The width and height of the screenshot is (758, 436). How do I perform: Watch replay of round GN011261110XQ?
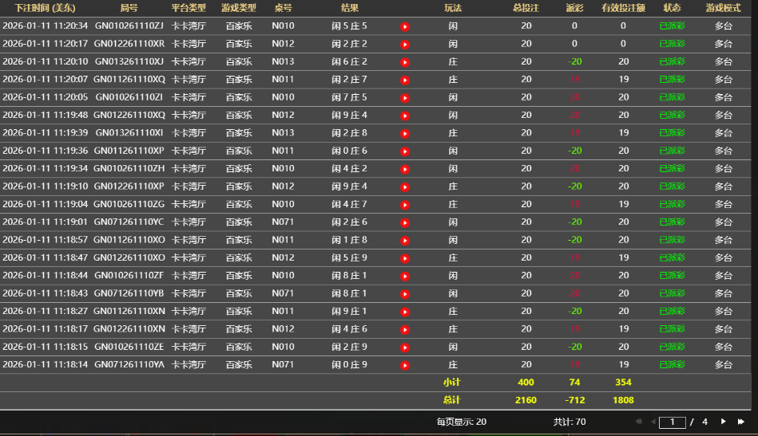pos(405,80)
